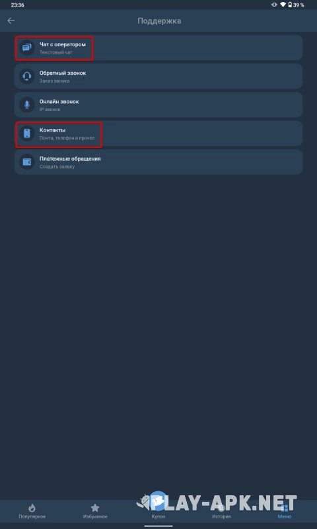Tap the chat bubbles icon
This screenshot has width=317, height=529.
27,48
